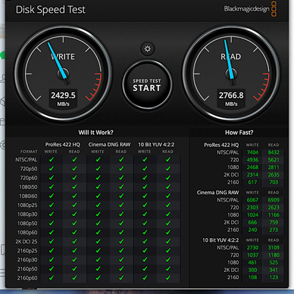Viewport: 294px width, 294px height.
Task: Select Cinema DNG 2160 write value 240
Action: pyautogui.click(x=252, y=230)
